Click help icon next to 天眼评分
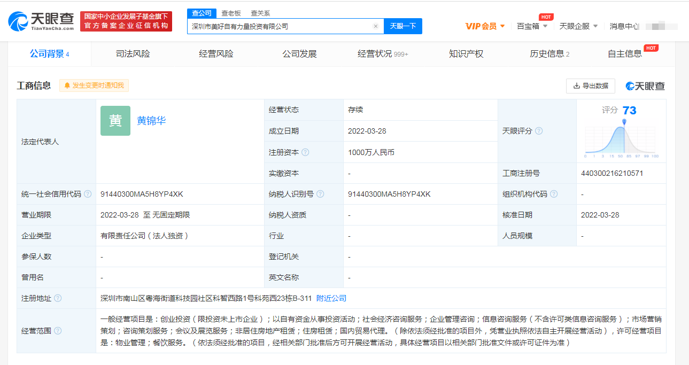 tap(539, 131)
